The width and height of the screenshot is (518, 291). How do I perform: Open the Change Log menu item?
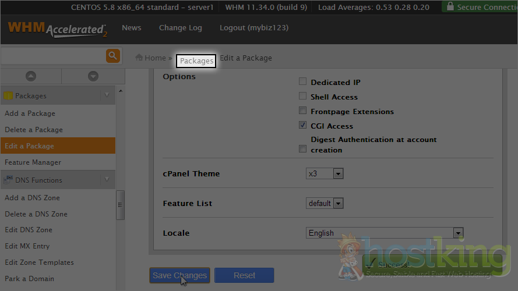point(180,28)
